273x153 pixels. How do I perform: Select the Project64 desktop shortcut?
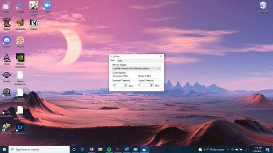click(x=7, y=129)
